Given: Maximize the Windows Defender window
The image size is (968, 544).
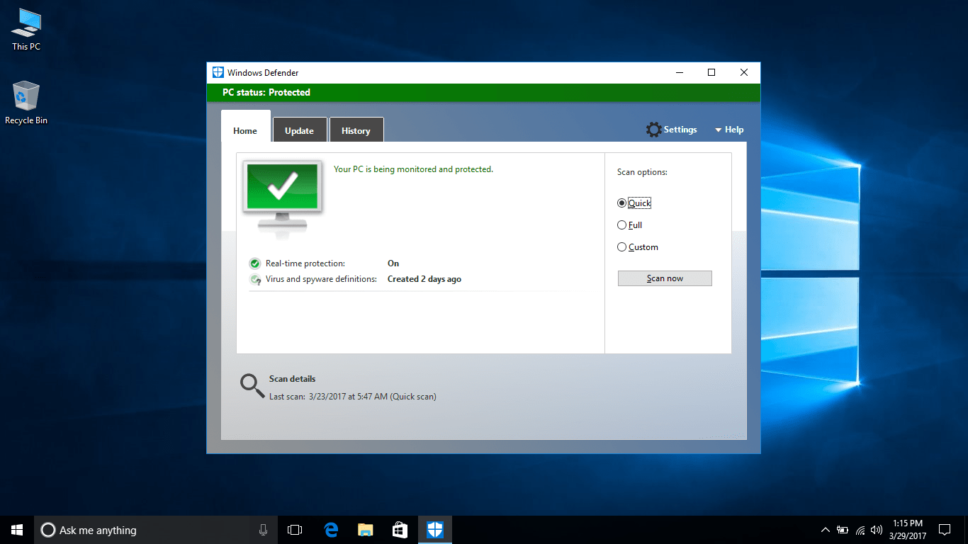Looking at the screenshot, I should pyautogui.click(x=711, y=72).
